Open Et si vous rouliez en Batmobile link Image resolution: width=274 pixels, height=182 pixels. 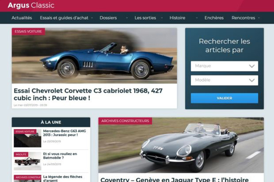click(60, 156)
